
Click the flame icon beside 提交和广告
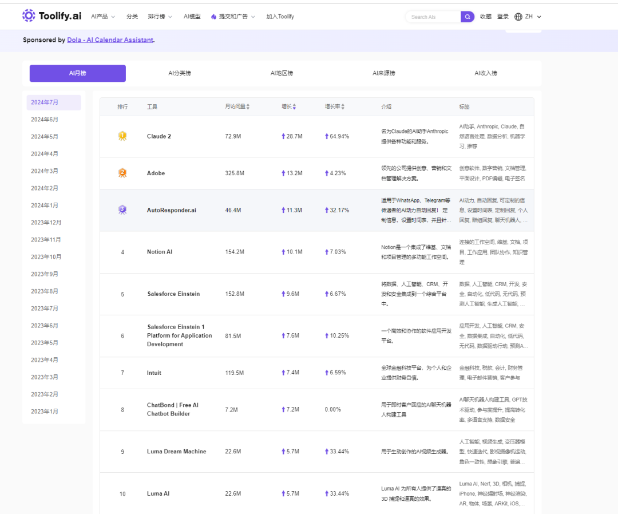213,17
